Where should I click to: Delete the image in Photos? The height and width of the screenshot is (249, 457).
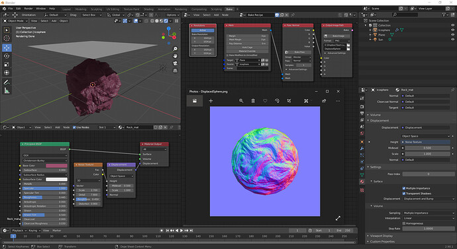[x=253, y=101]
